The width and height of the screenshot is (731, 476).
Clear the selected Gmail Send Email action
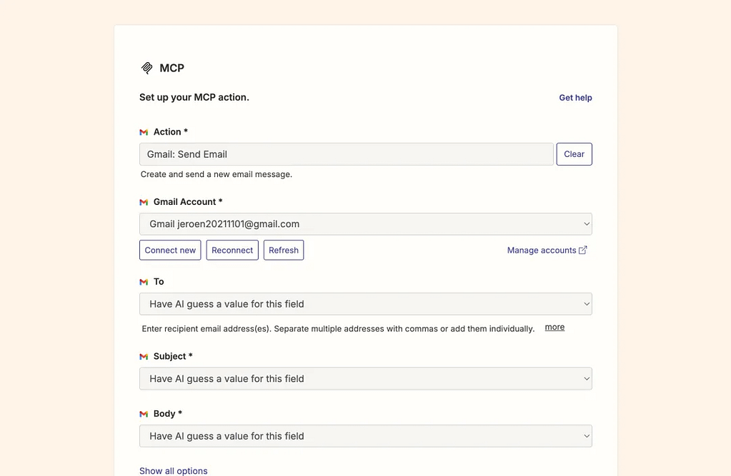pyautogui.click(x=574, y=154)
